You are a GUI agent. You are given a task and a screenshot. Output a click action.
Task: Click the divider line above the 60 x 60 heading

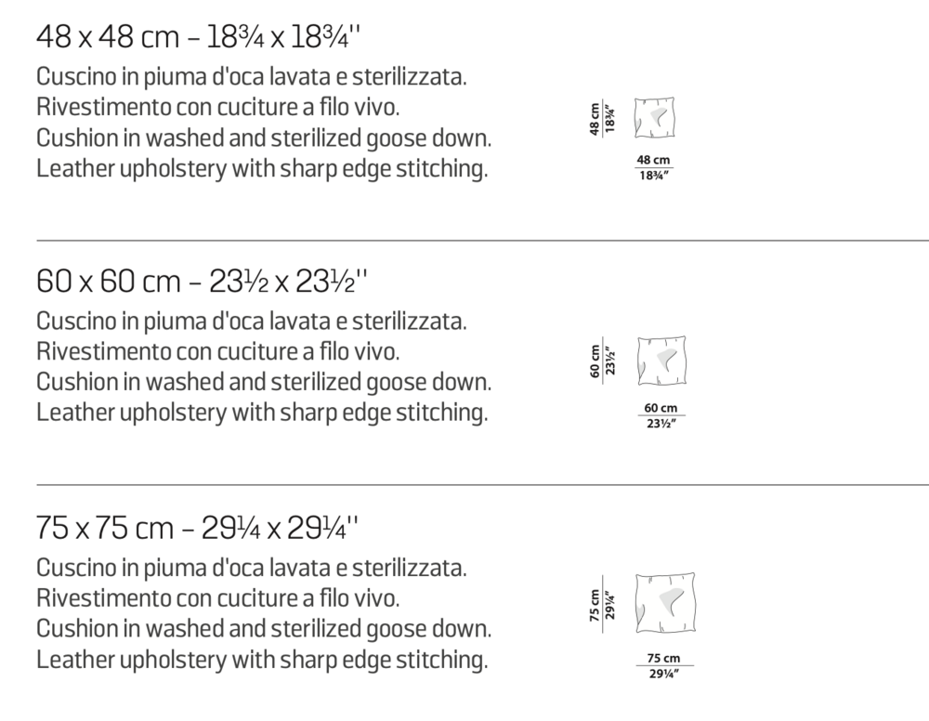click(x=482, y=241)
